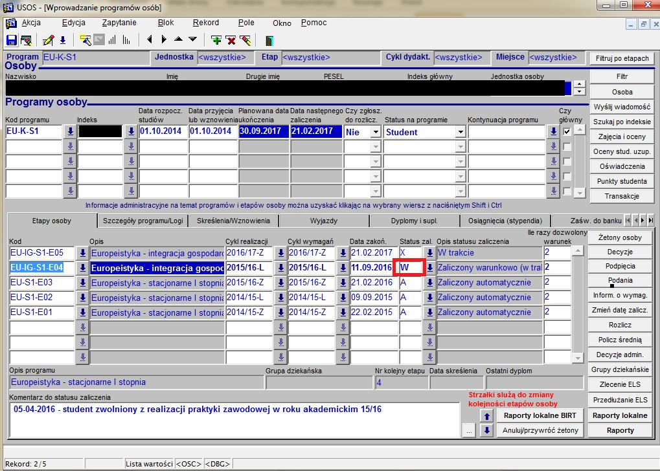The width and height of the screenshot is (660, 471).
Task: Open Cykl wymagań value list for EU-S1-E02
Action: (343, 298)
